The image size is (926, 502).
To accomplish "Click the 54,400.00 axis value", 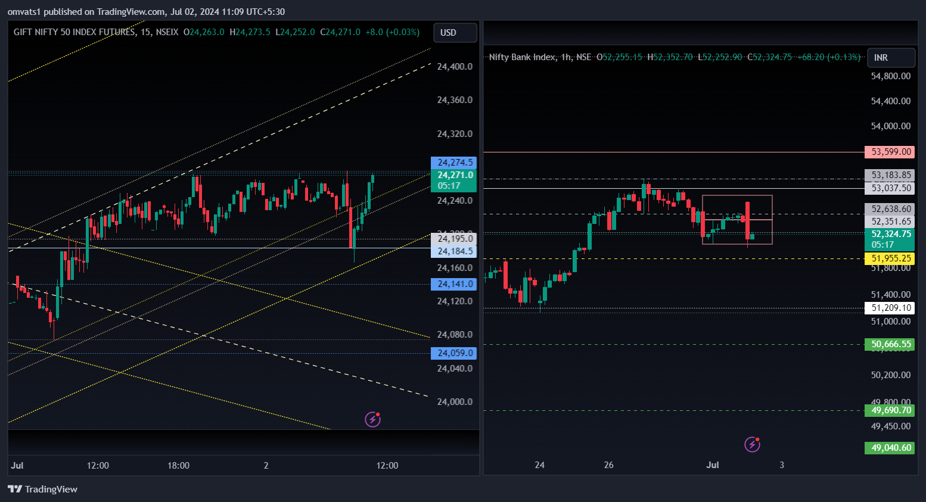I will pyautogui.click(x=891, y=101).
